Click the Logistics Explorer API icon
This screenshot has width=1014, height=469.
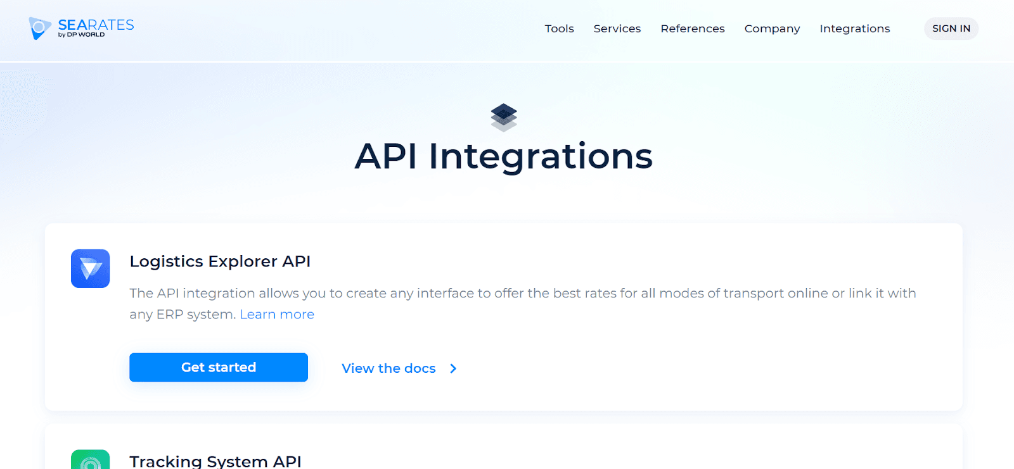pyautogui.click(x=90, y=268)
